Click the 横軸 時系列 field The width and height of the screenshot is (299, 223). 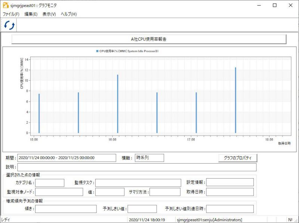click(x=149, y=158)
